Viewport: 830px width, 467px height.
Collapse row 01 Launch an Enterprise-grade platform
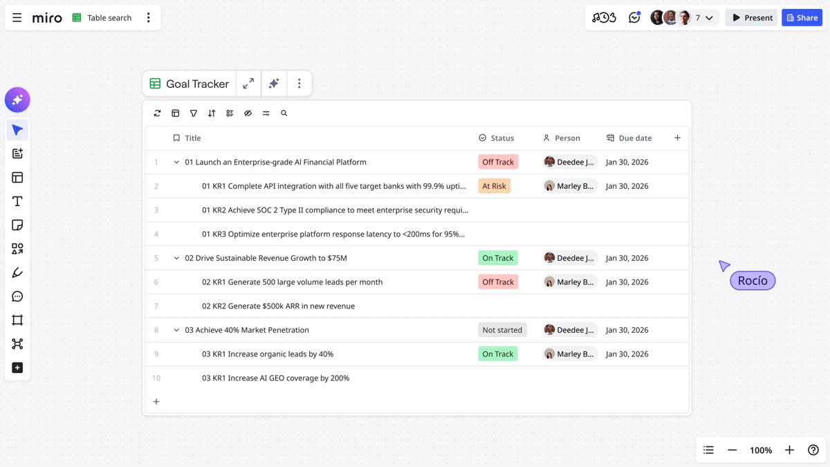pyautogui.click(x=176, y=163)
